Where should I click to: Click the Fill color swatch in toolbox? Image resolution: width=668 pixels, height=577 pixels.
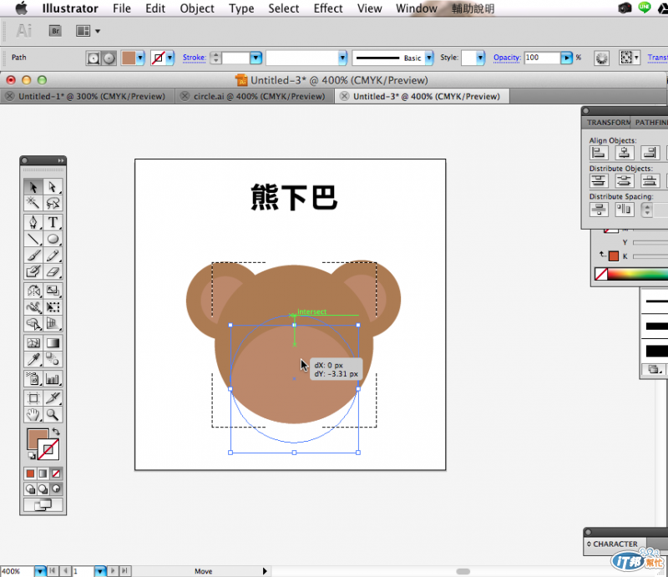click(38, 439)
